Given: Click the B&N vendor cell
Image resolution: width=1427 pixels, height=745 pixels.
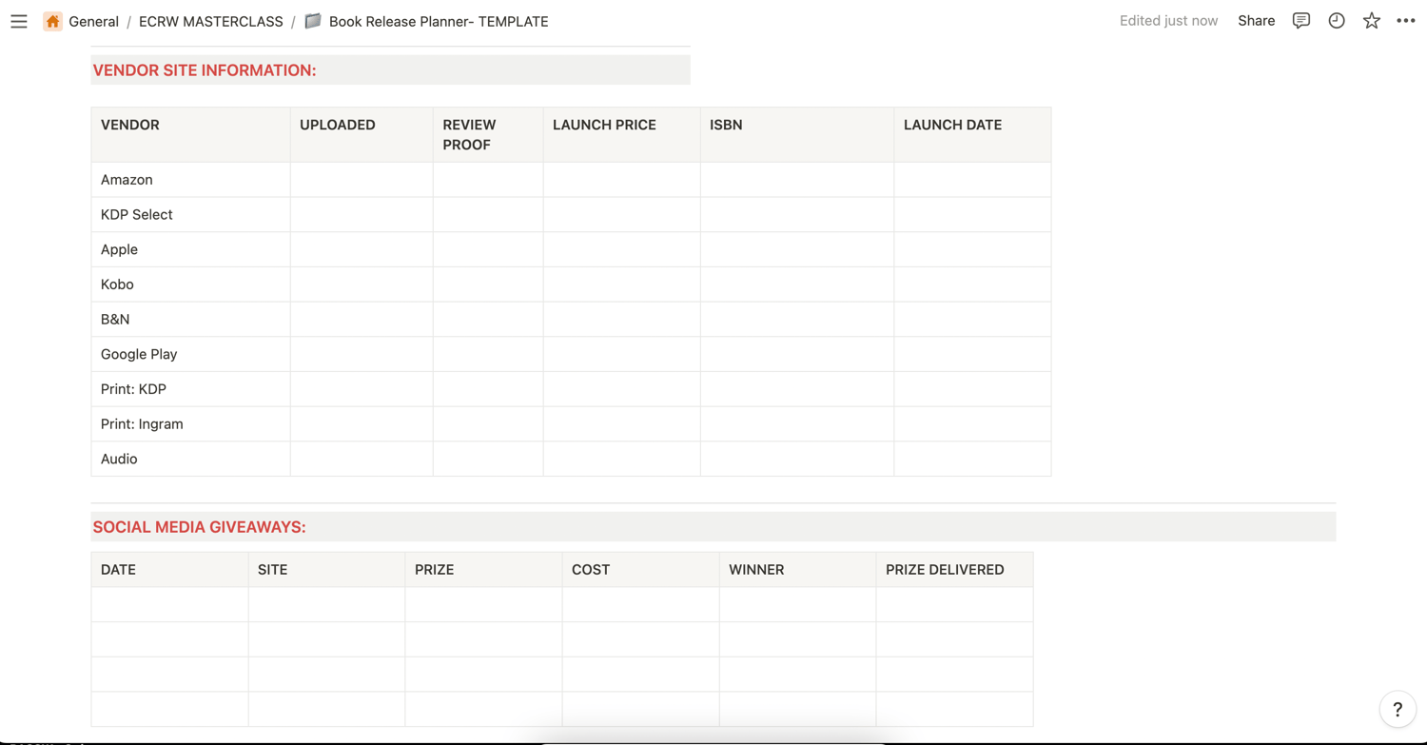Looking at the screenshot, I should (190, 320).
